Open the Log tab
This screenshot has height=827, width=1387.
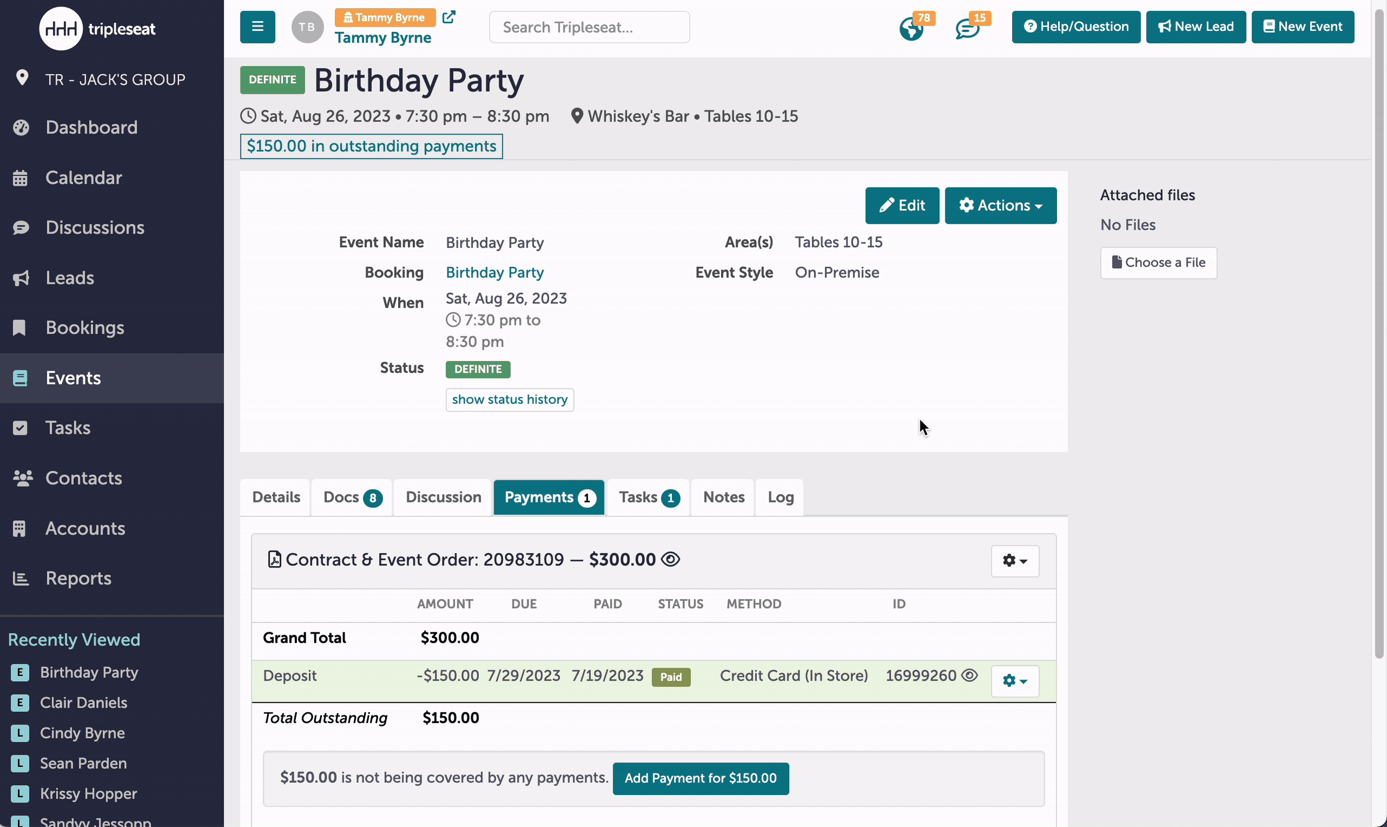click(780, 497)
